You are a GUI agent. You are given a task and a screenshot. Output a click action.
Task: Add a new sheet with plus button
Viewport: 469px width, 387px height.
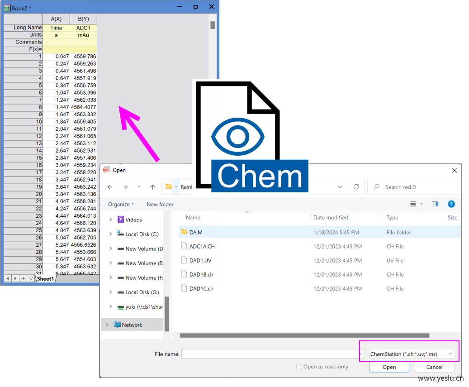23,278
